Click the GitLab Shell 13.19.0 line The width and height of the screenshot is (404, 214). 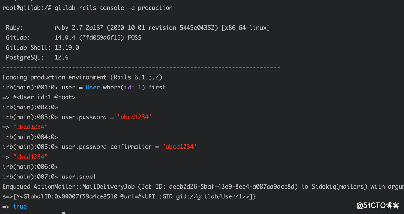42,48
